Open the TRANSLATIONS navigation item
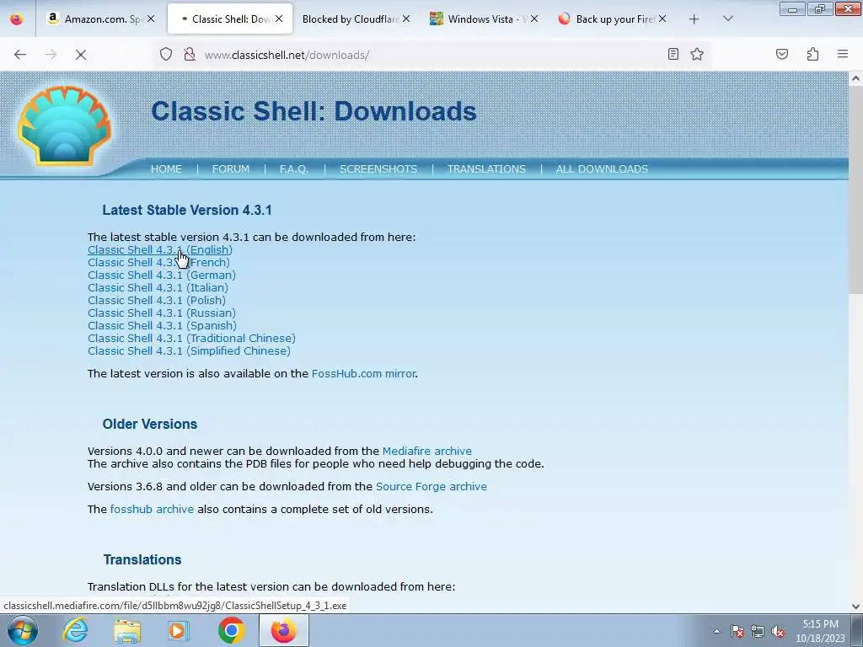Screen dimensions: 863x647 point(486,169)
